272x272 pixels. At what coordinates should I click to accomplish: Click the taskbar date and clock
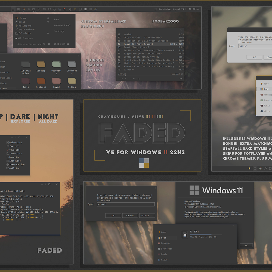(179, 9)
